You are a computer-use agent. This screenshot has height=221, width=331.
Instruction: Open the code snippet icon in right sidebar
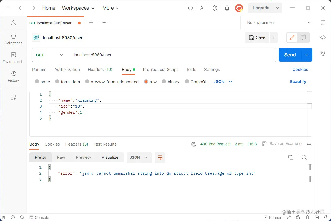click(323, 37)
